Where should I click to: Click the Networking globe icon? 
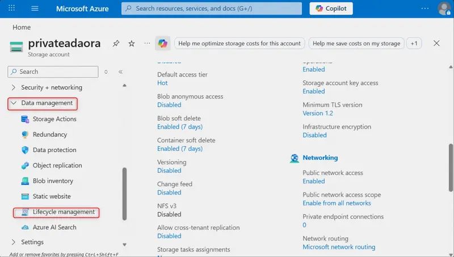pyautogui.click(x=295, y=158)
